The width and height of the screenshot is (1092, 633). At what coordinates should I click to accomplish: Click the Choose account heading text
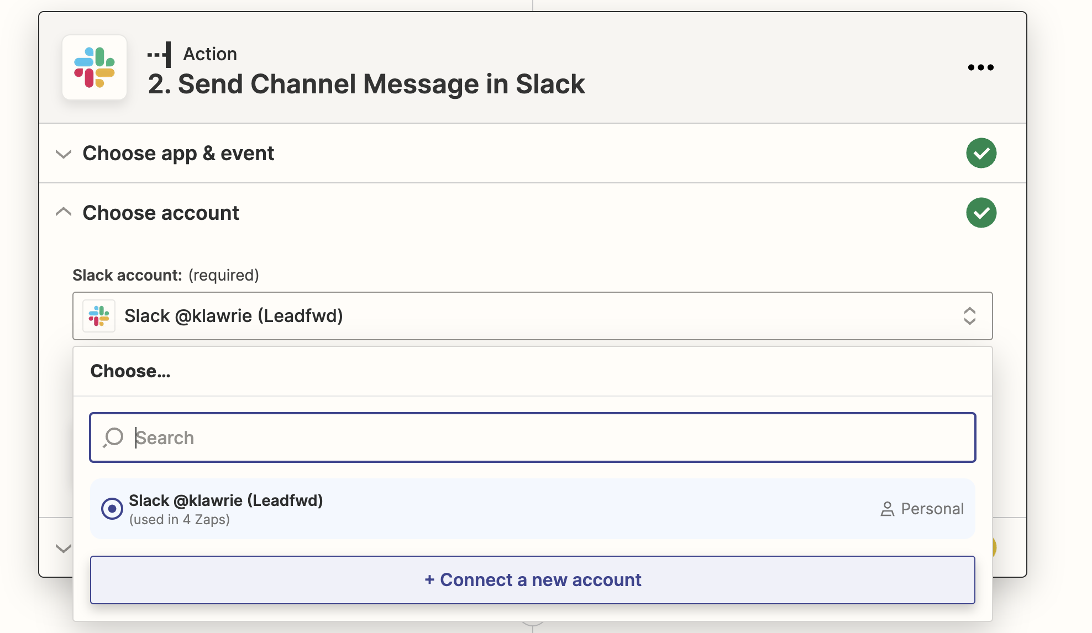pos(161,213)
